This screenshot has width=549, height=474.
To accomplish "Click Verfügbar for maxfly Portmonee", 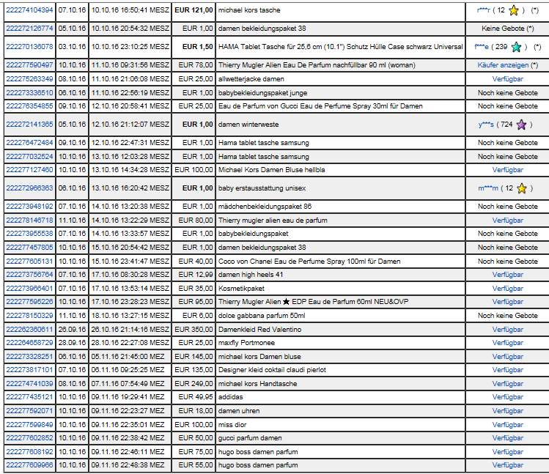I will click(508, 343).
